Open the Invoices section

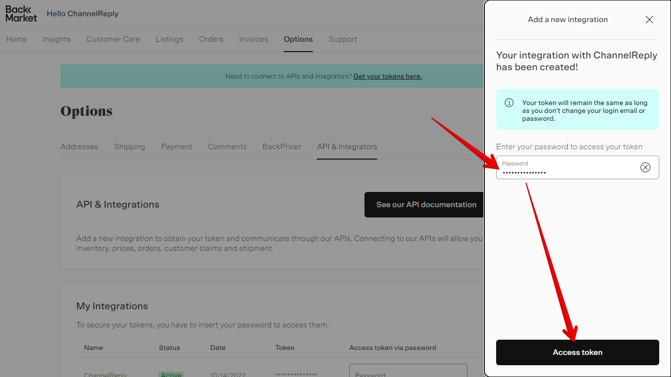pyautogui.click(x=253, y=39)
